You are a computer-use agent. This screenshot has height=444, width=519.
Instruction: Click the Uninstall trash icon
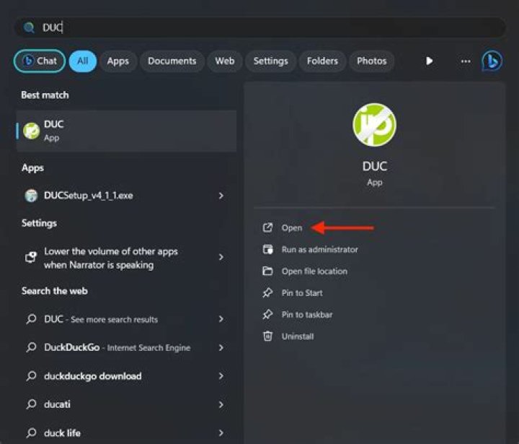267,336
